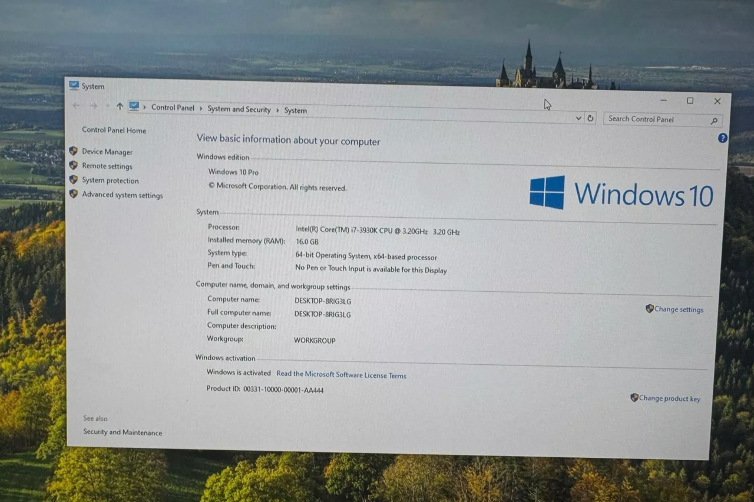The width and height of the screenshot is (754, 502).
Task: Click Change product key
Action: point(669,398)
